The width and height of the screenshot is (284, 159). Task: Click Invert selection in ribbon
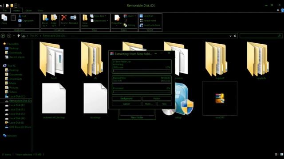point(150,25)
